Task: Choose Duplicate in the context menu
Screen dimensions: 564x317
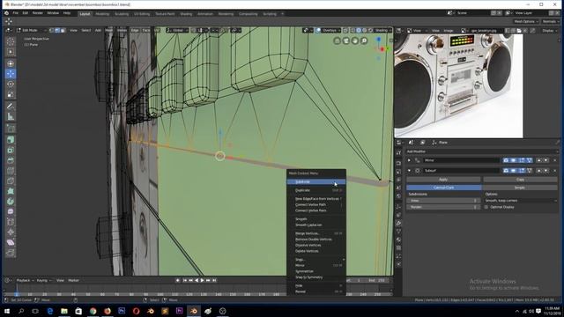Action: 316,190
